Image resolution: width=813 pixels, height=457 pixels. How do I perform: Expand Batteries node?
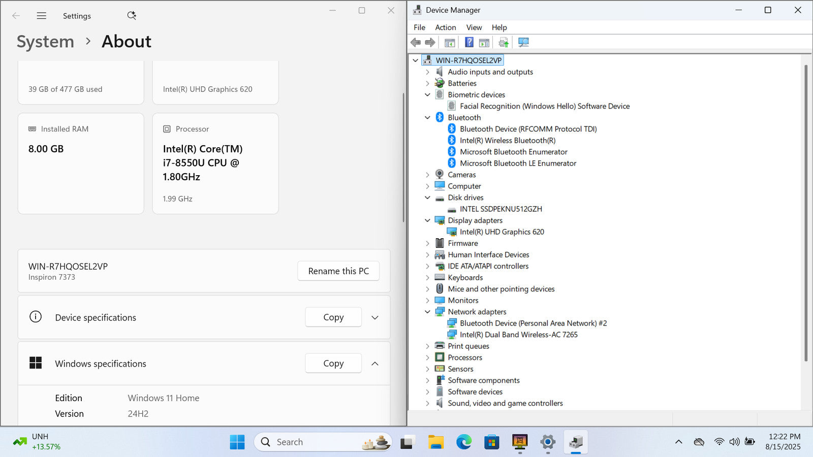point(427,83)
